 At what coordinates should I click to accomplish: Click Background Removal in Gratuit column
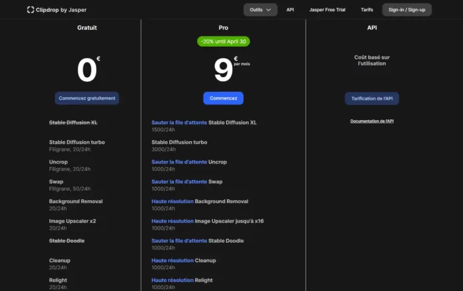(x=76, y=201)
